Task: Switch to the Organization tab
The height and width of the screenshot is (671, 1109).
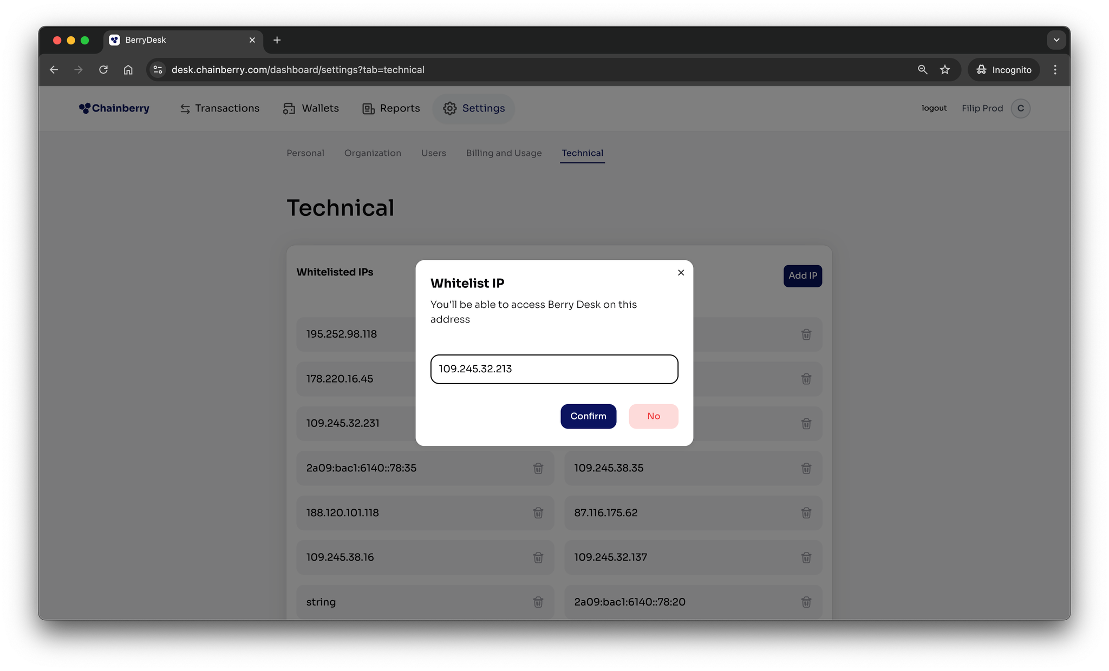Action: coord(373,153)
